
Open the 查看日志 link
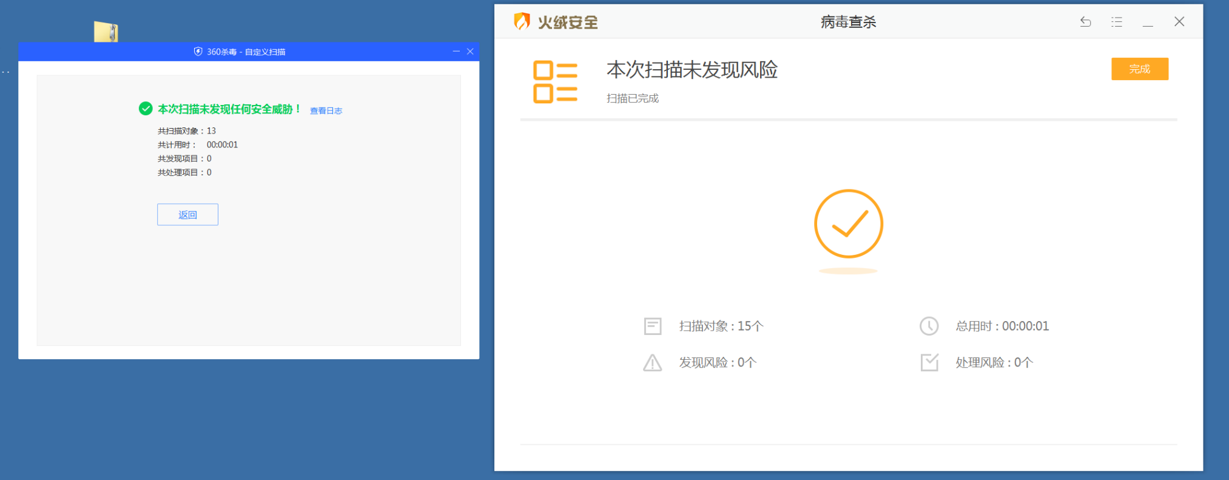pyautogui.click(x=326, y=110)
